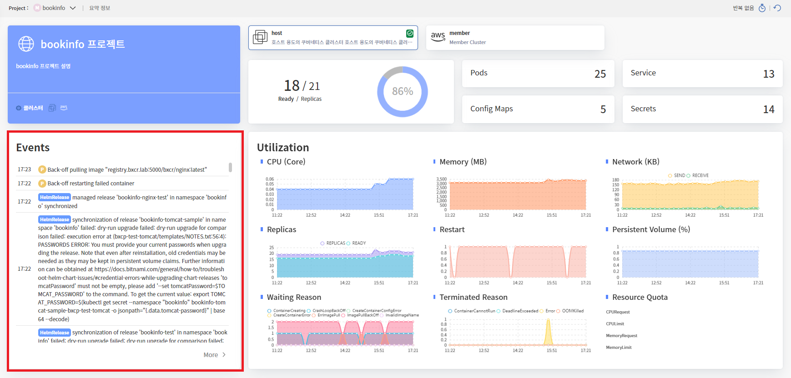This screenshot has width=791, height=378.
Task: Toggle the ErrImagePull legend item
Action: point(326,315)
